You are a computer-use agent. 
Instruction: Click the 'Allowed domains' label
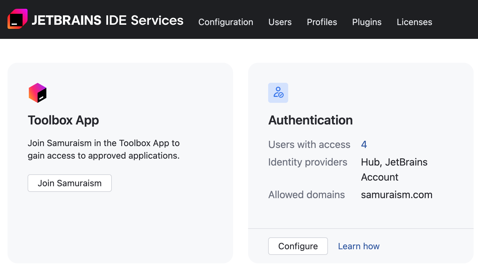(x=306, y=195)
